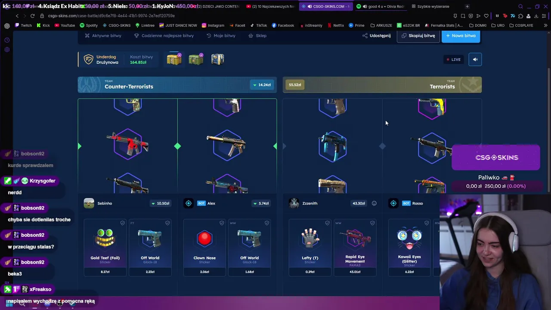Open the first yellow case icon
Viewport: 551px width, 310px height.
pyautogui.click(x=174, y=59)
